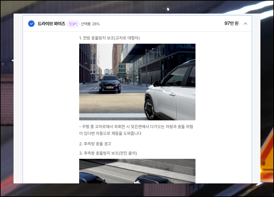The height and width of the screenshot is (197, 274).
Task: Click the 선택률: 28% text
Action: (x=90, y=24)
